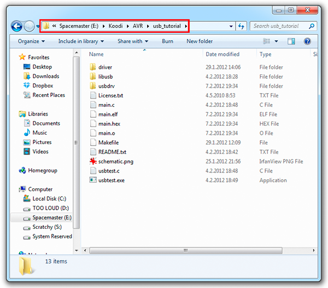Select the main.hex file icon

93,124
